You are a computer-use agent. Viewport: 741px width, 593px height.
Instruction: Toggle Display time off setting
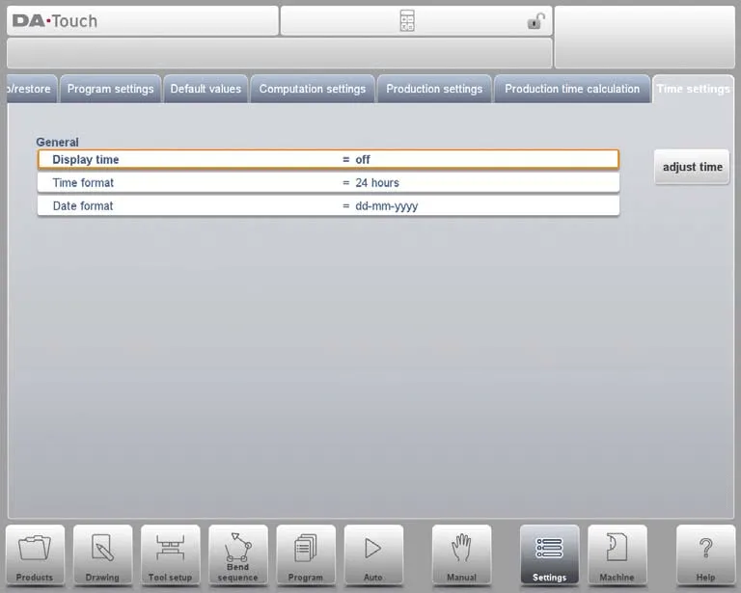click(x=328, y=159)
